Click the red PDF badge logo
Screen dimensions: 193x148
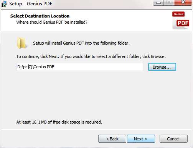(183, 23)
